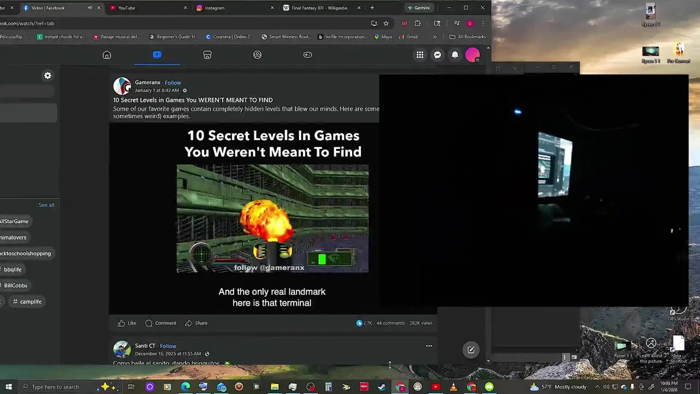Open the post date January 1 at 8:42 AM

[157, 90]
